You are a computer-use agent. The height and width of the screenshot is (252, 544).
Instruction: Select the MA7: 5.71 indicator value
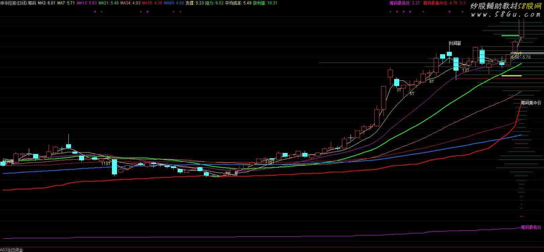[x=66, y=3]
